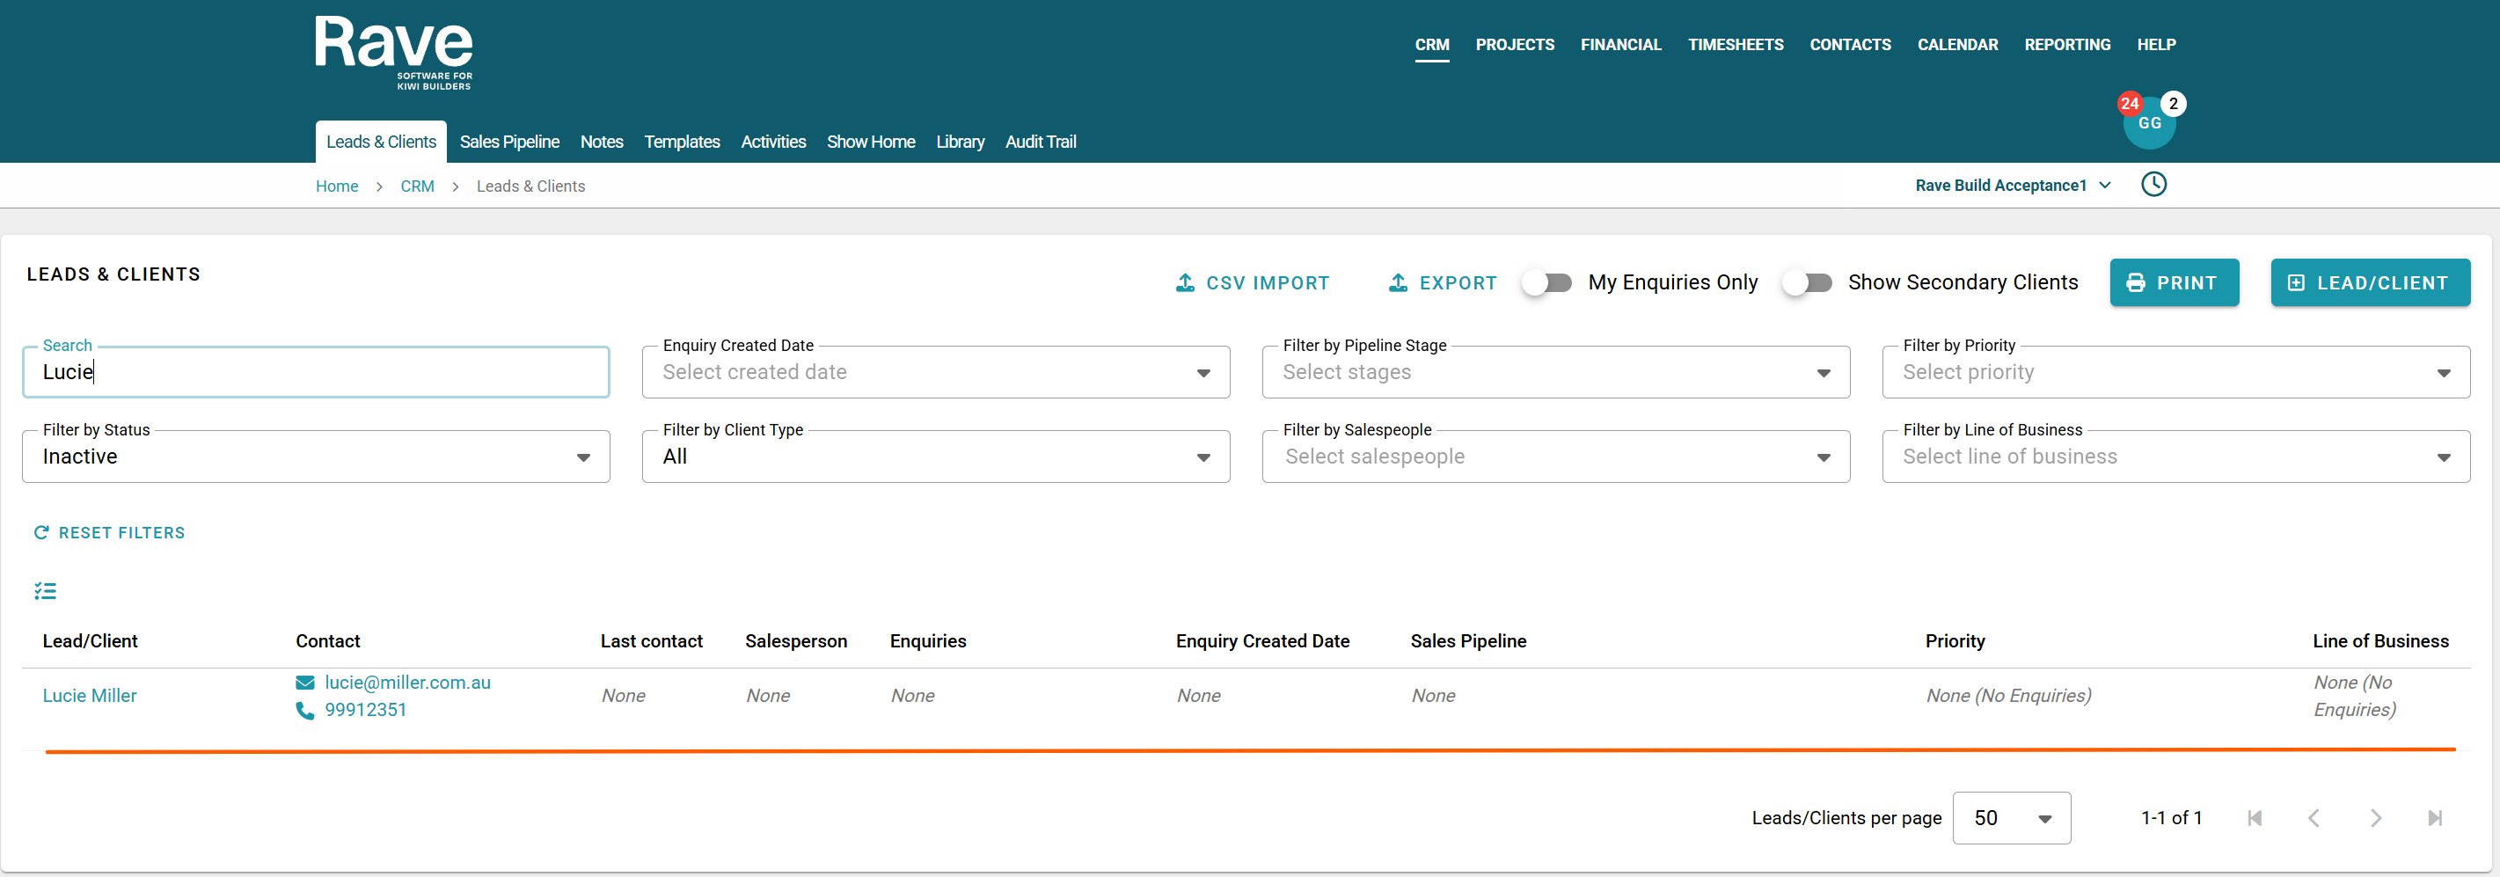
Task: Click the Reset Filters button
Action: tap(110, 532)
